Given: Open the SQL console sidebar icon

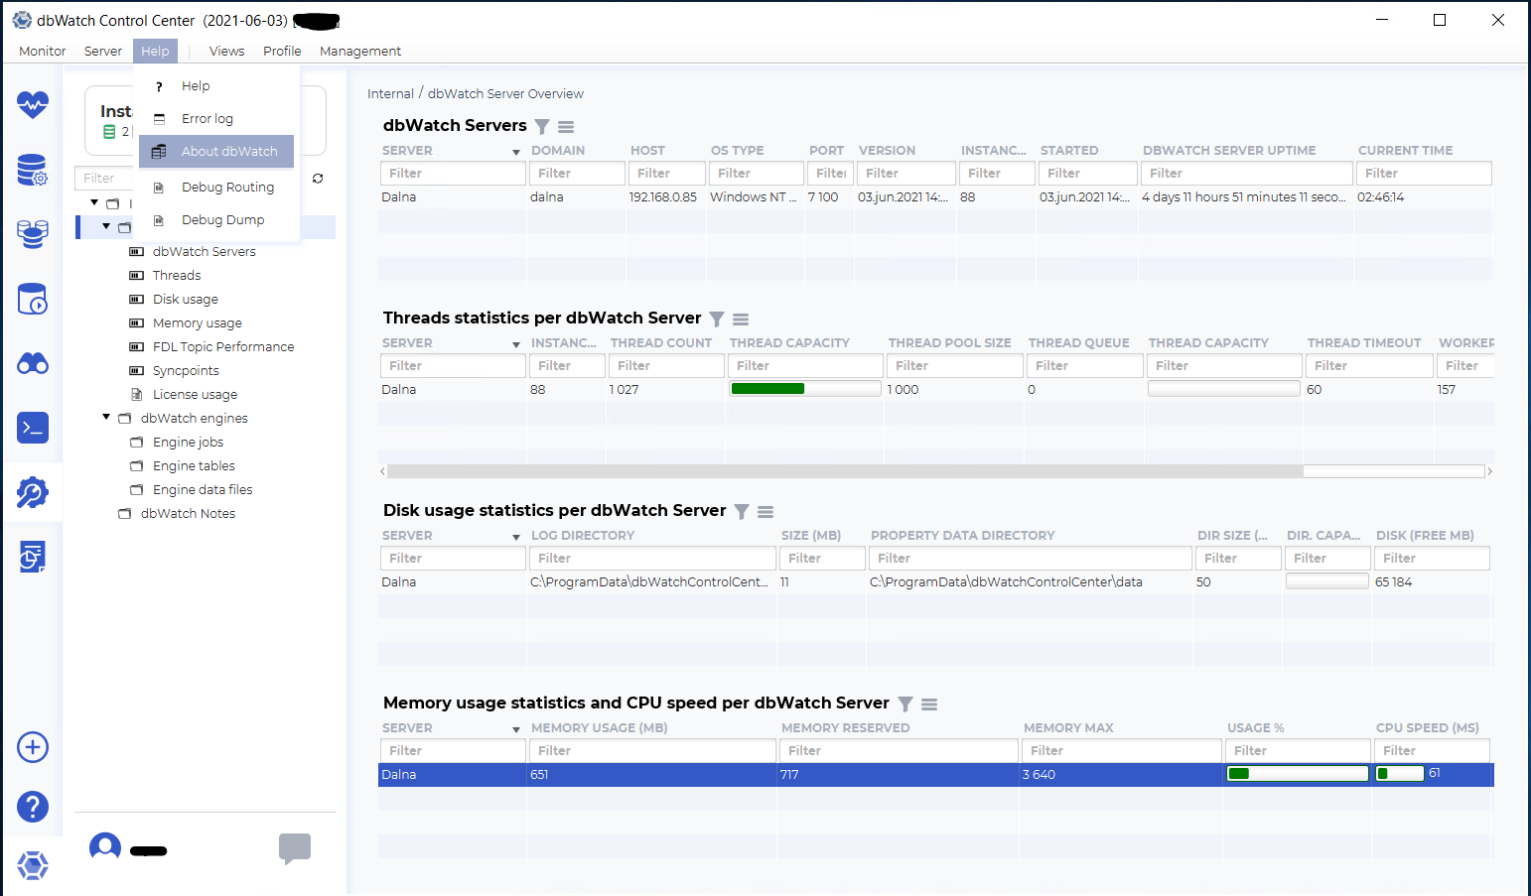Looking at the screenshot, I should click(x=33, y=428).
